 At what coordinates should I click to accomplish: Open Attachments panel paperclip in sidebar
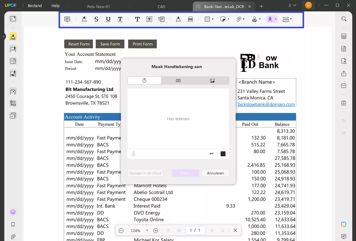click(13, 237)
